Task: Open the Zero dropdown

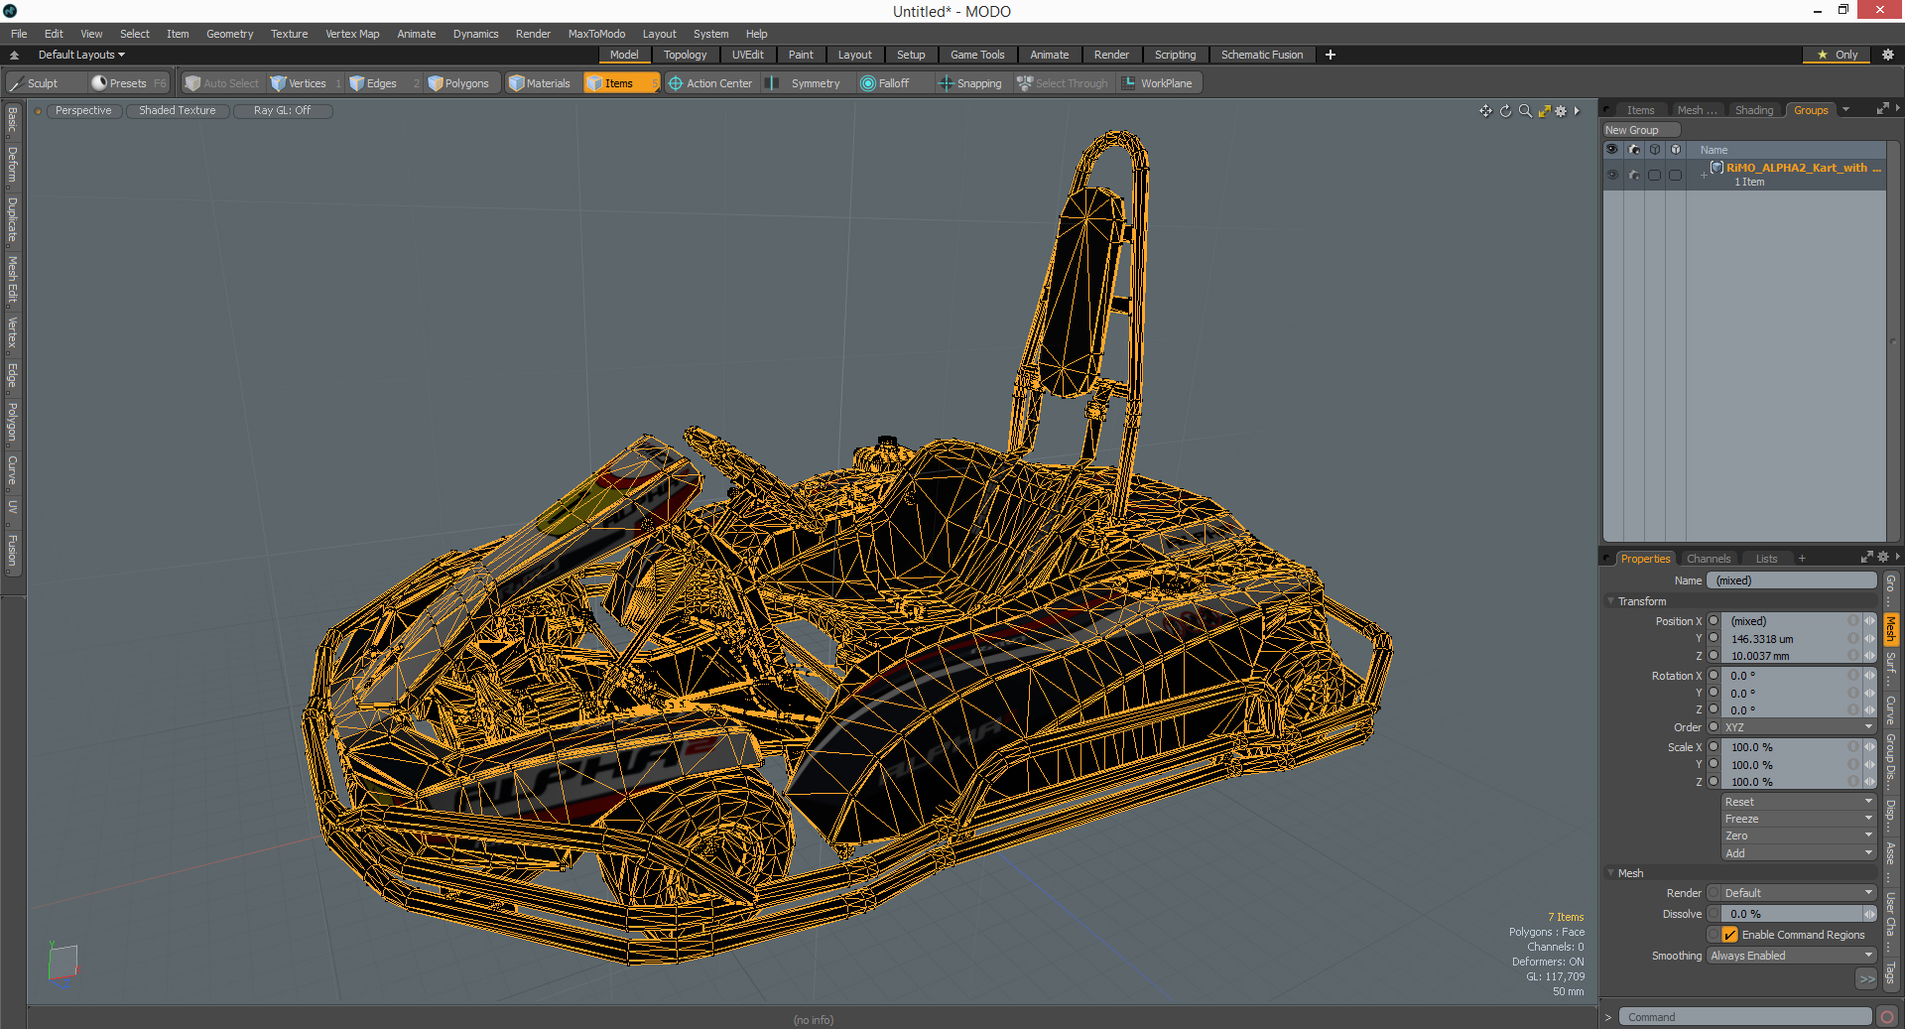Action: tap(1798, 836)
